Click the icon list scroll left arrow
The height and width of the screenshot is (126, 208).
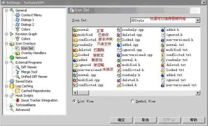[75, 93]
